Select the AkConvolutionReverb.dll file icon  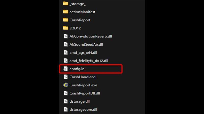coord(66,36)
